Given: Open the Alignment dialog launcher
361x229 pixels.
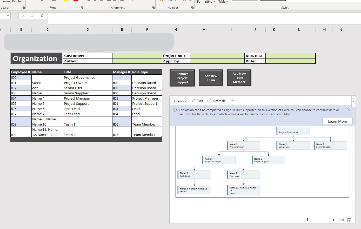Looking at the screenshot, I should click(153, 8).
